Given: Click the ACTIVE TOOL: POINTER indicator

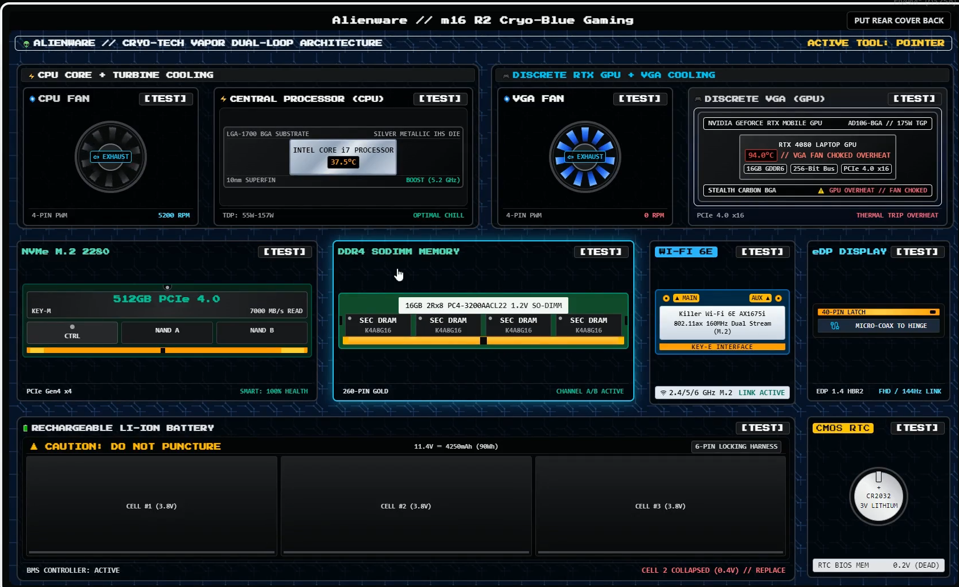Looking at the screenshot, I should tap(875, 43).
